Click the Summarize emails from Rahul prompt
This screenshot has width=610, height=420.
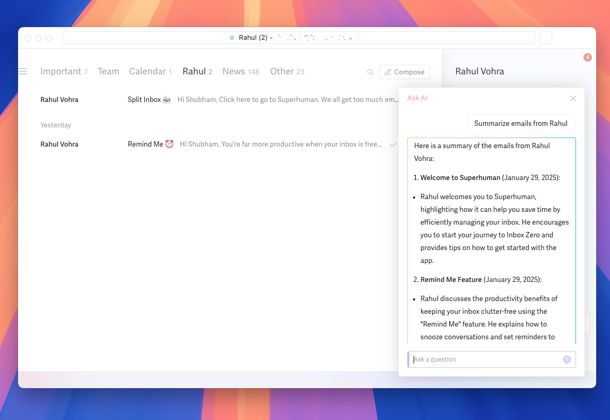(x=521, y=124)
